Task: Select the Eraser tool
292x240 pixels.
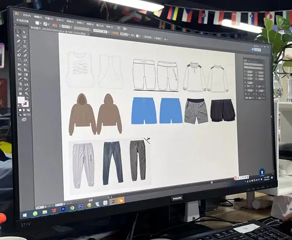Action: [25, 56]
